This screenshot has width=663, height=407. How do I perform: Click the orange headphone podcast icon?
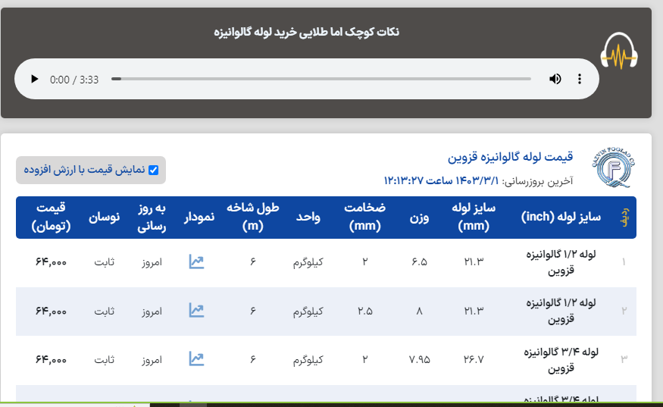(620, 52)
